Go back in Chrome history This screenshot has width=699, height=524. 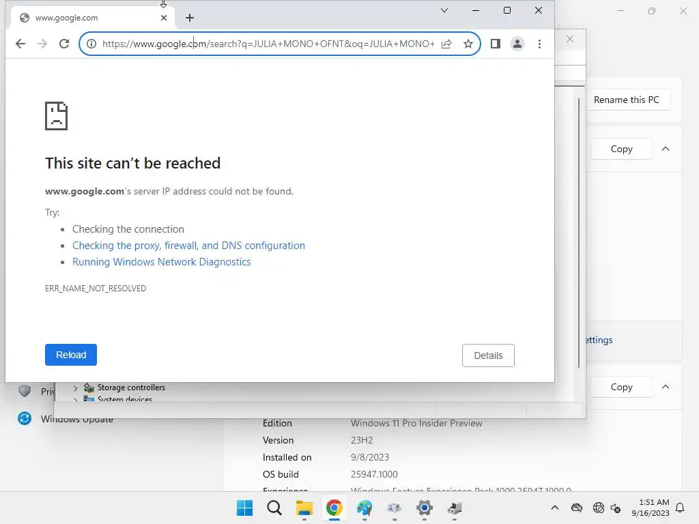click(20, 44)
